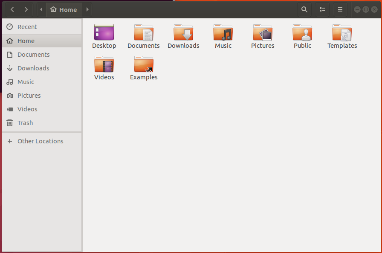Open Recent in the sidebar
382x253 pixels.
pyautogui.click(x=42, y=27)
